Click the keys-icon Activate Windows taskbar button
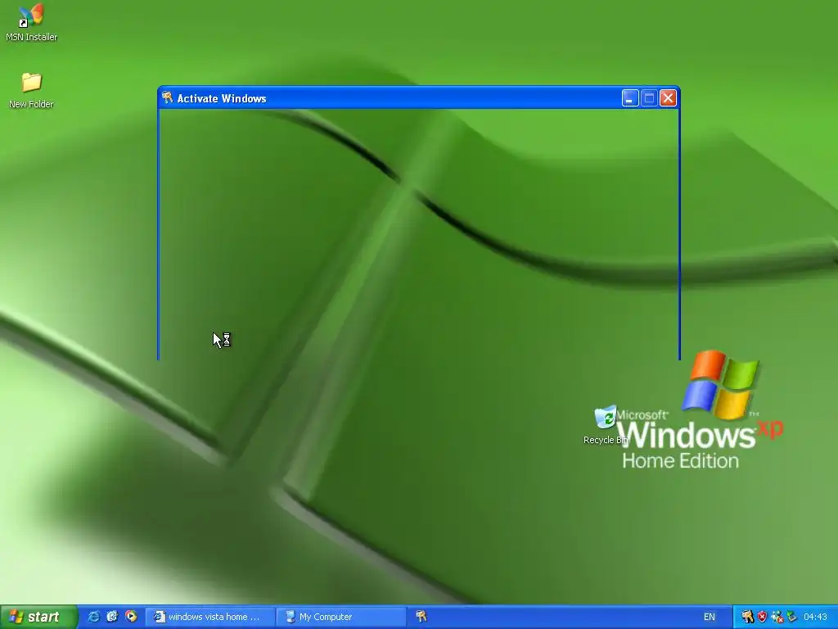Screen dimensions: 838x629 (x=421, y=618)
